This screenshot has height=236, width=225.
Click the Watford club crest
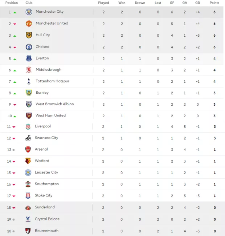click(x=28, y=161)
